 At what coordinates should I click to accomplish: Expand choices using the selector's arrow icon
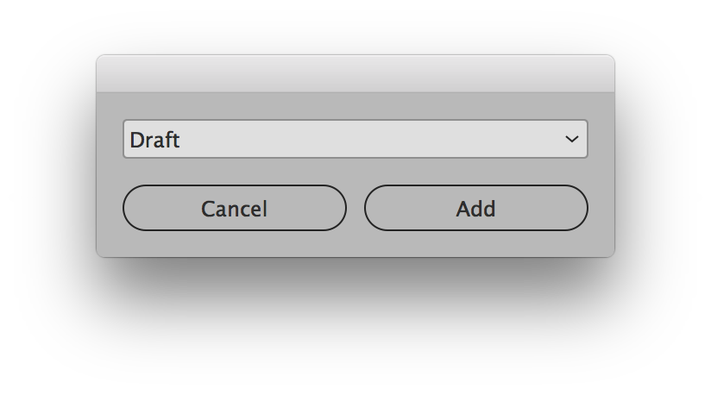571,139
